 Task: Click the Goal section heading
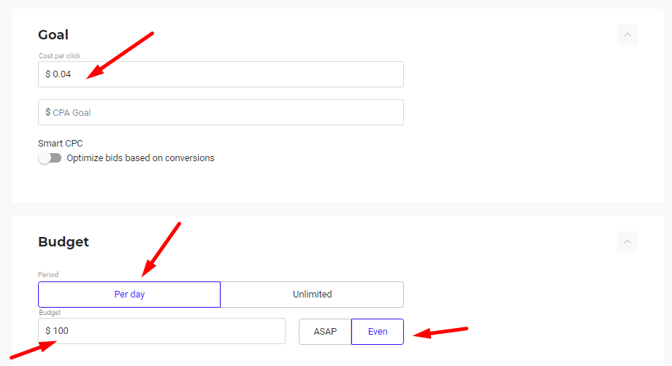tap(53, 34)
